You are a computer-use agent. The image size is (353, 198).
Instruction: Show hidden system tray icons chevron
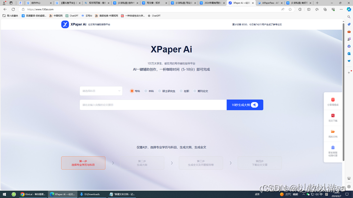(x=303, y=194)
